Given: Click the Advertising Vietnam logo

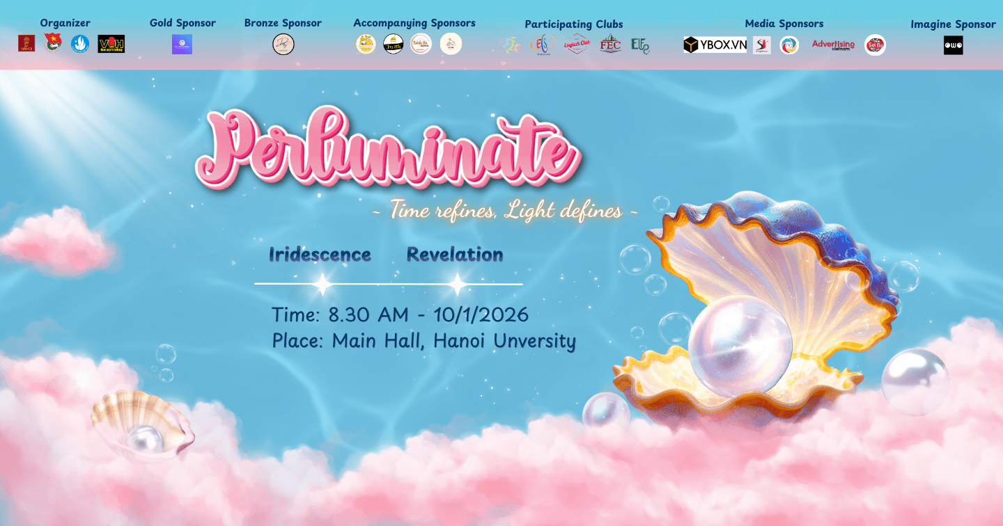Looking at the screenshot, I should tap(833, 45).
